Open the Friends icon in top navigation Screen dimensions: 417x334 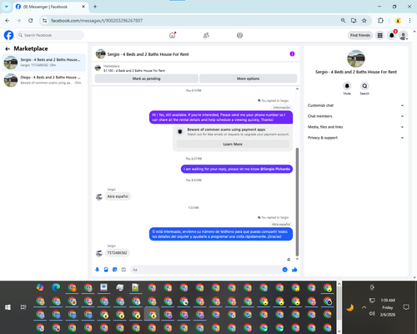pyautogui.click(x=206, y=35)
